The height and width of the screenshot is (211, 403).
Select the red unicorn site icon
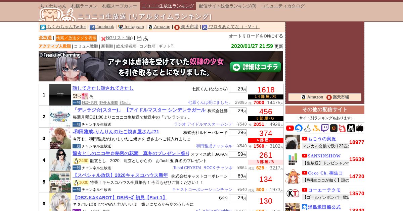(x=342, y=128)
